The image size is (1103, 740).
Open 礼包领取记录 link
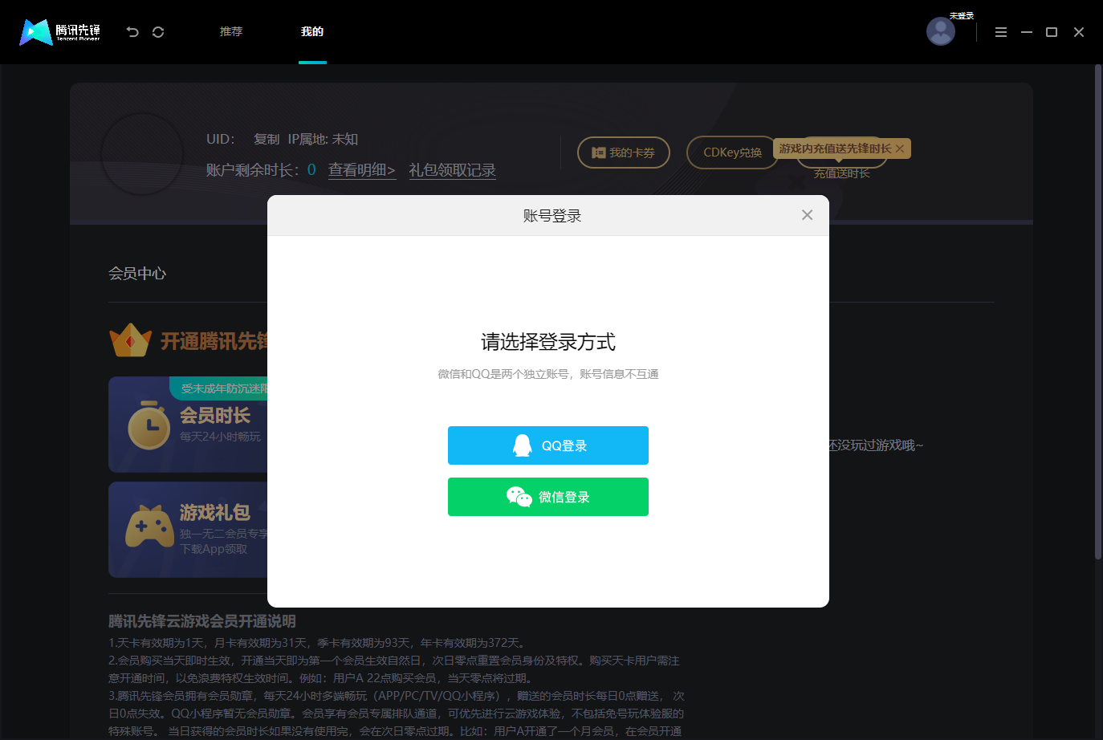tap(452, 170)
